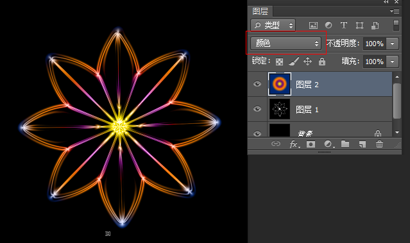Create a new group folder
This screenshot has height=243, width=410.
345,144
